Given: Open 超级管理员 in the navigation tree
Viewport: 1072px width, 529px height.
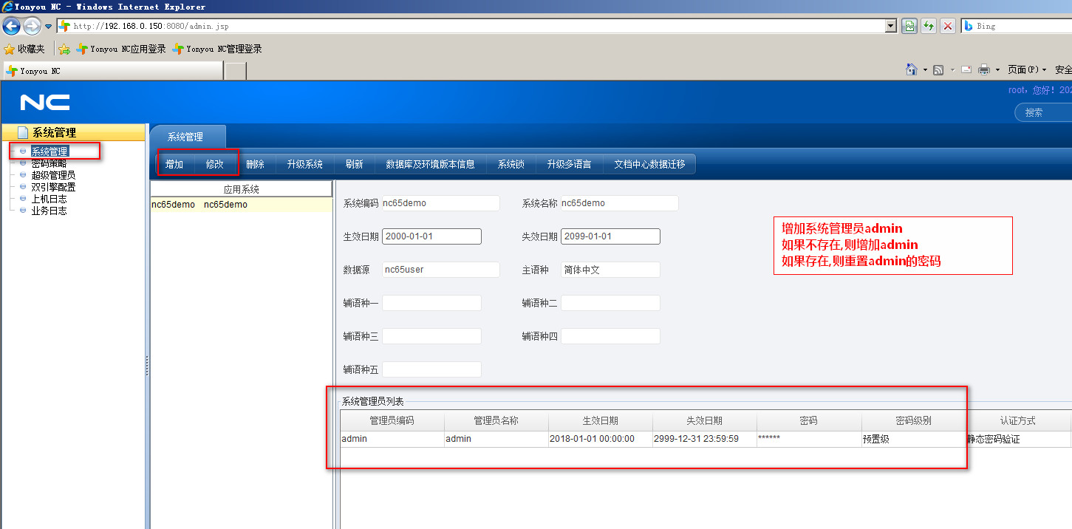Looking at the screenshot, I should tap(53, 175).
